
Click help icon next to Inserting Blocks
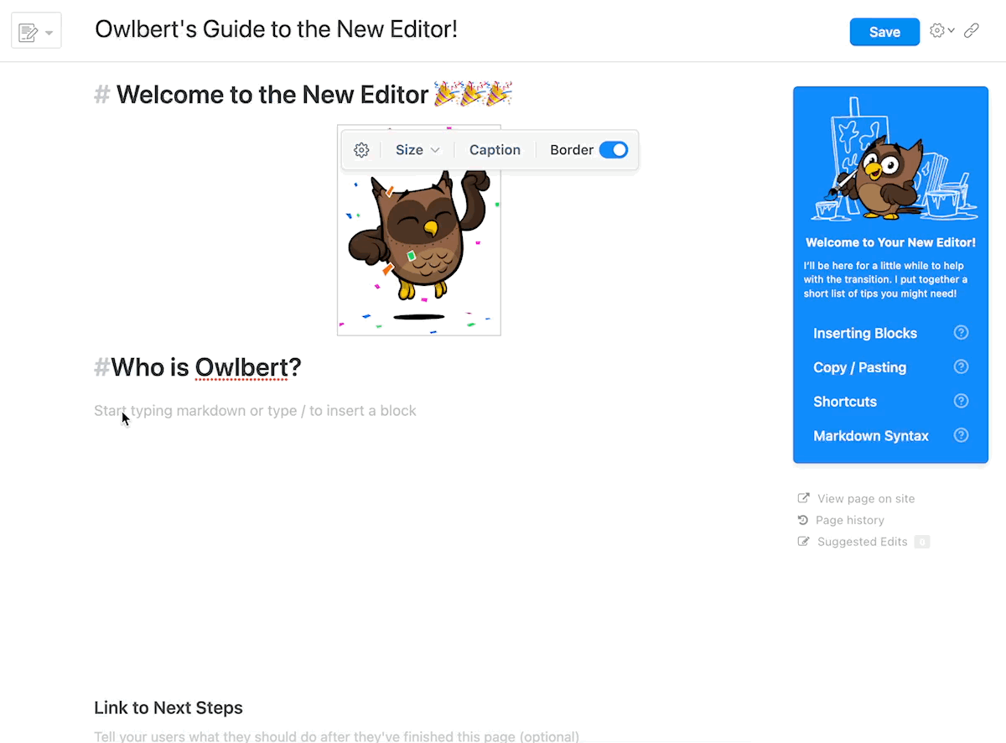[x=962, y=333]
